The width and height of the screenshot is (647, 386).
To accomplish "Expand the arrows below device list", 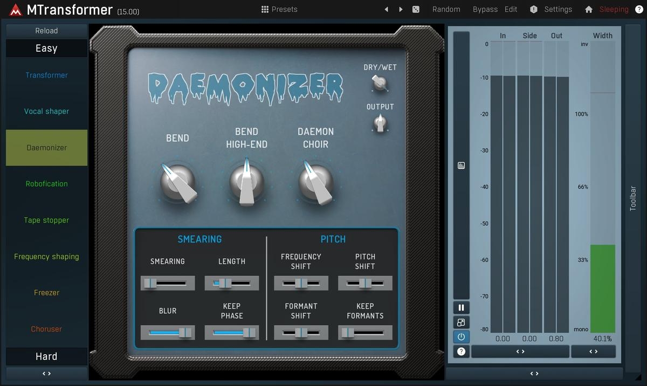I will (46, 373).
